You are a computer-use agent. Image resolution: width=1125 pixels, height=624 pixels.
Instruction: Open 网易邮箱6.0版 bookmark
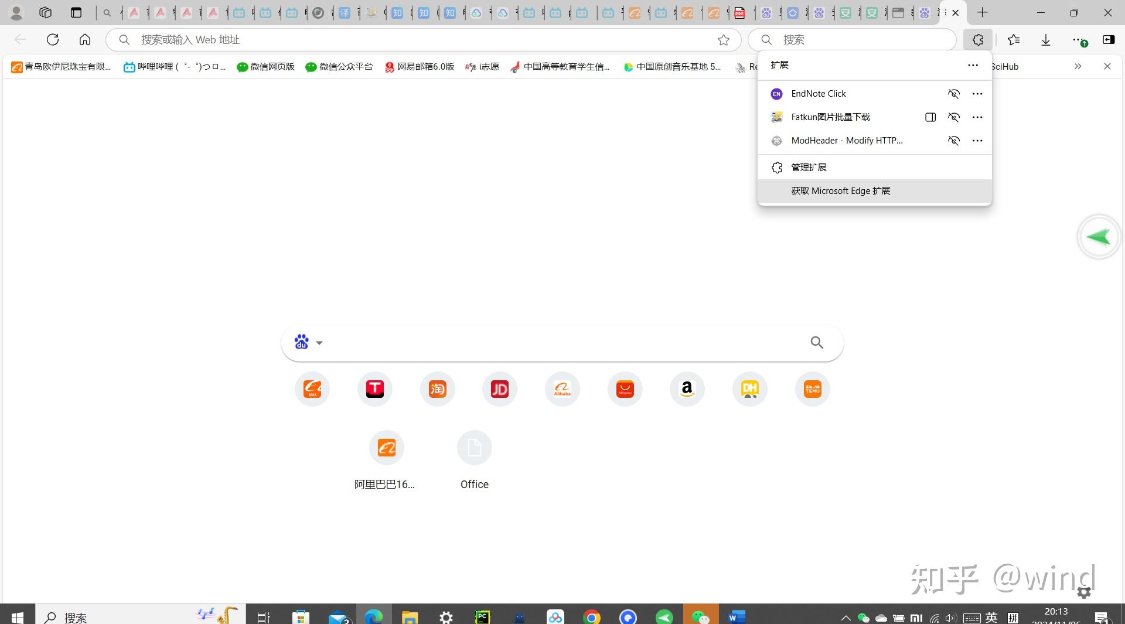coord(420,67)
